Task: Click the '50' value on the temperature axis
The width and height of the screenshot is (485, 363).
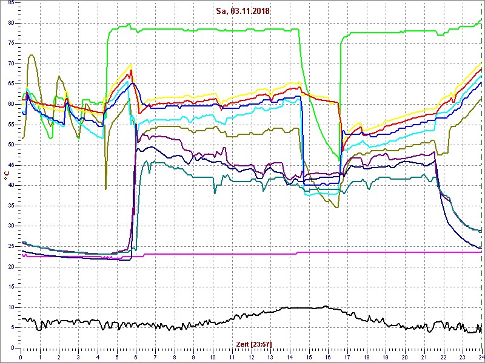Action: click(x=11, y=145)
